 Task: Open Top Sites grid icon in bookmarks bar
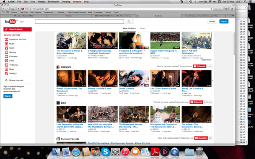coord(8,12)
